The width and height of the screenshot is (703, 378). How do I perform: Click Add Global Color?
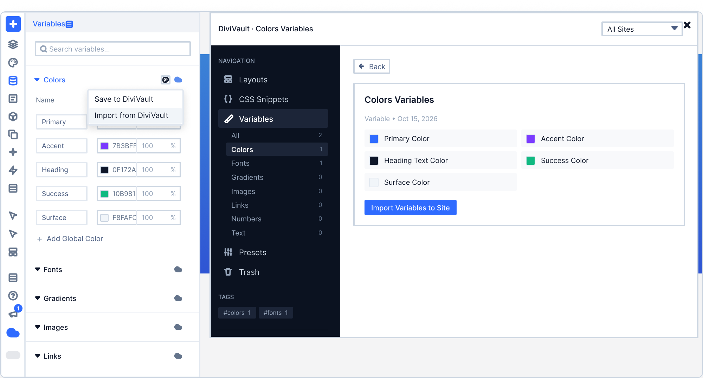(70, 239)
